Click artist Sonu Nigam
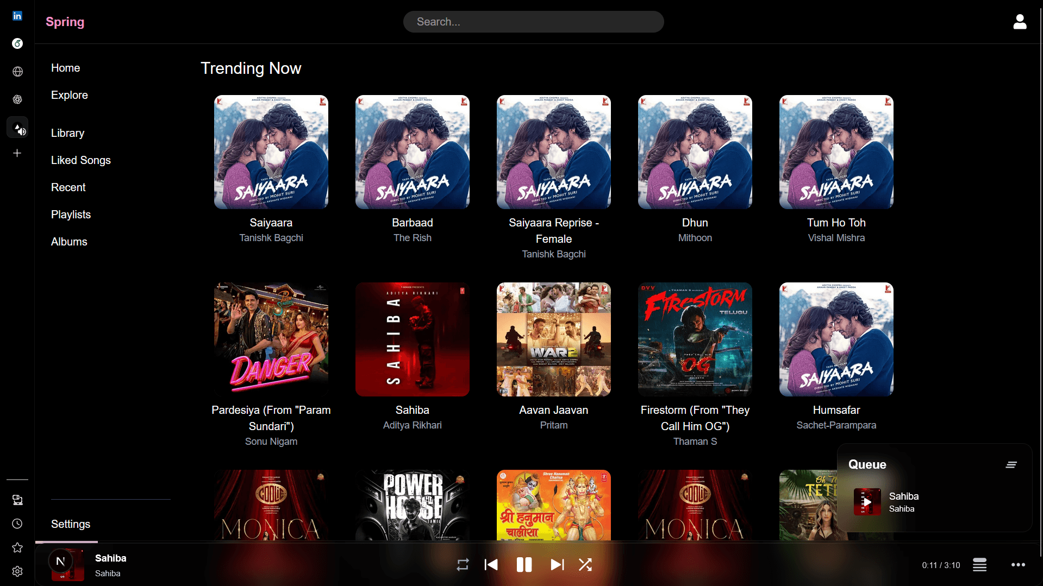Screen dimensions: 1043x586 [271, 442]
